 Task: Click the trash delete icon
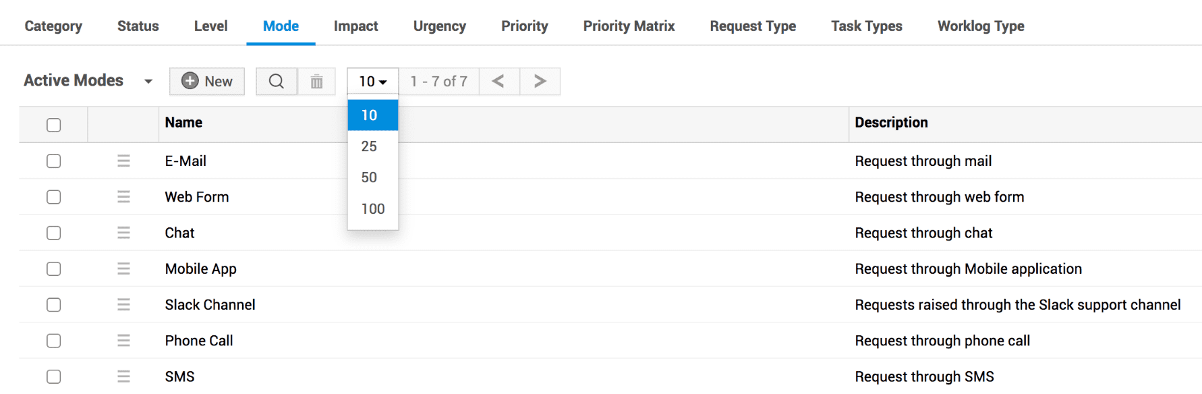(x=316, y=82)
